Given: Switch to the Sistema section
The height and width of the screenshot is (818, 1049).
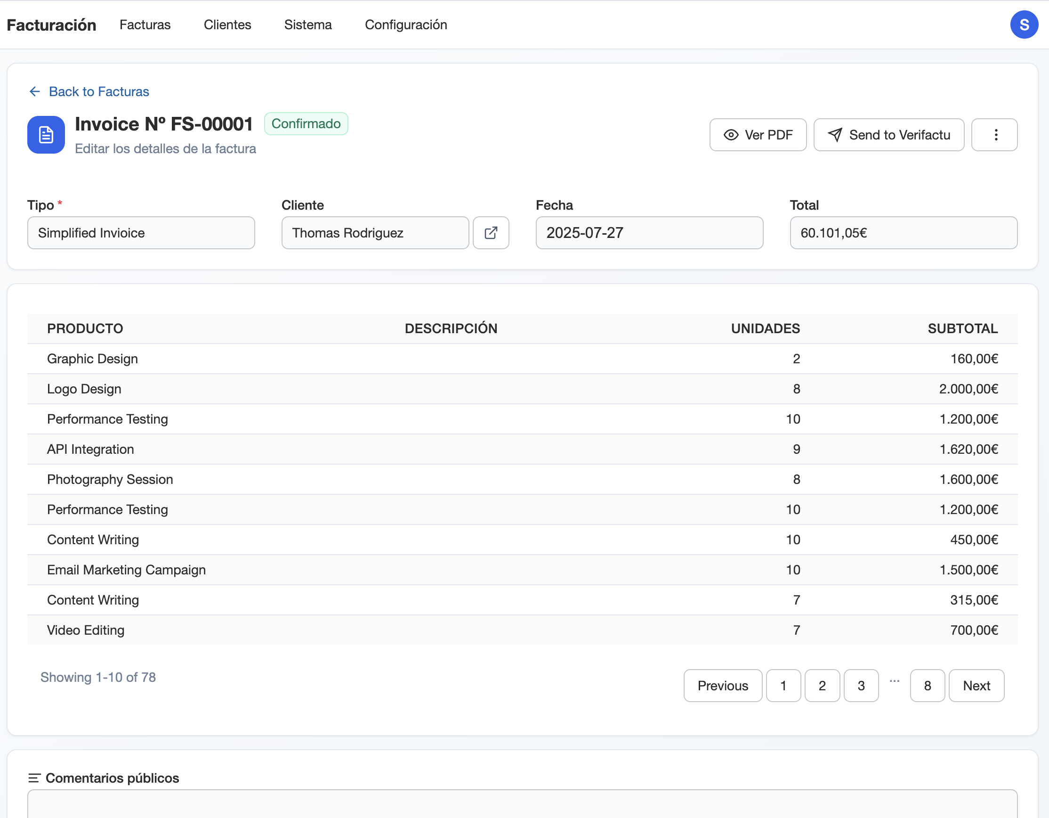Looking at the screenshot, I should click(308, 25).
